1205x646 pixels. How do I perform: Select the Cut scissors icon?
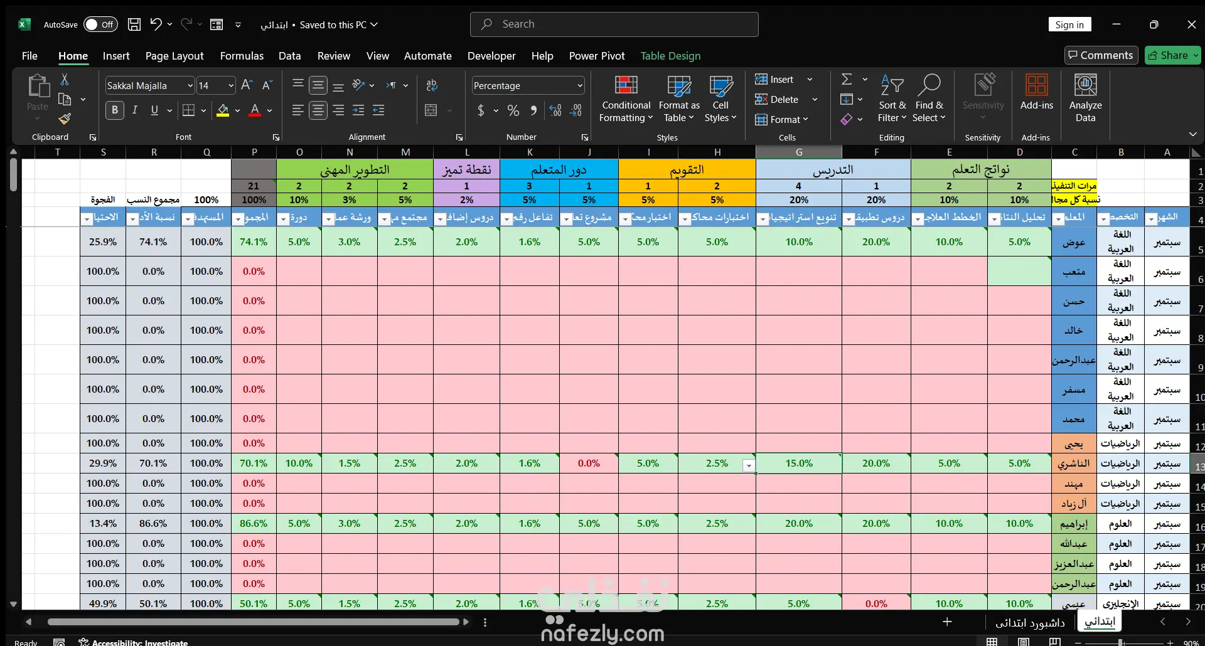point(65,80)
